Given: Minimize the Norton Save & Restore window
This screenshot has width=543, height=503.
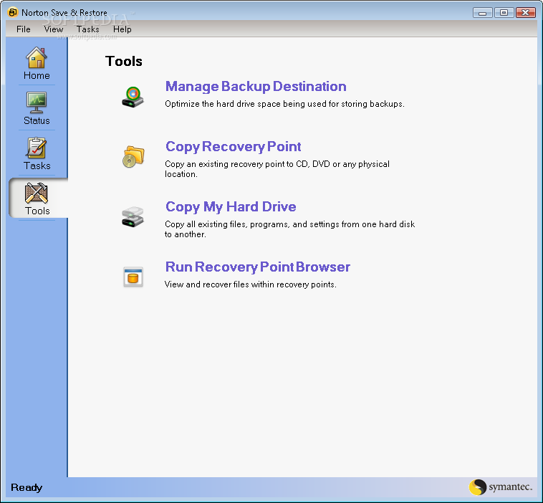Looking at the screenshot, I should coord(482,13).
